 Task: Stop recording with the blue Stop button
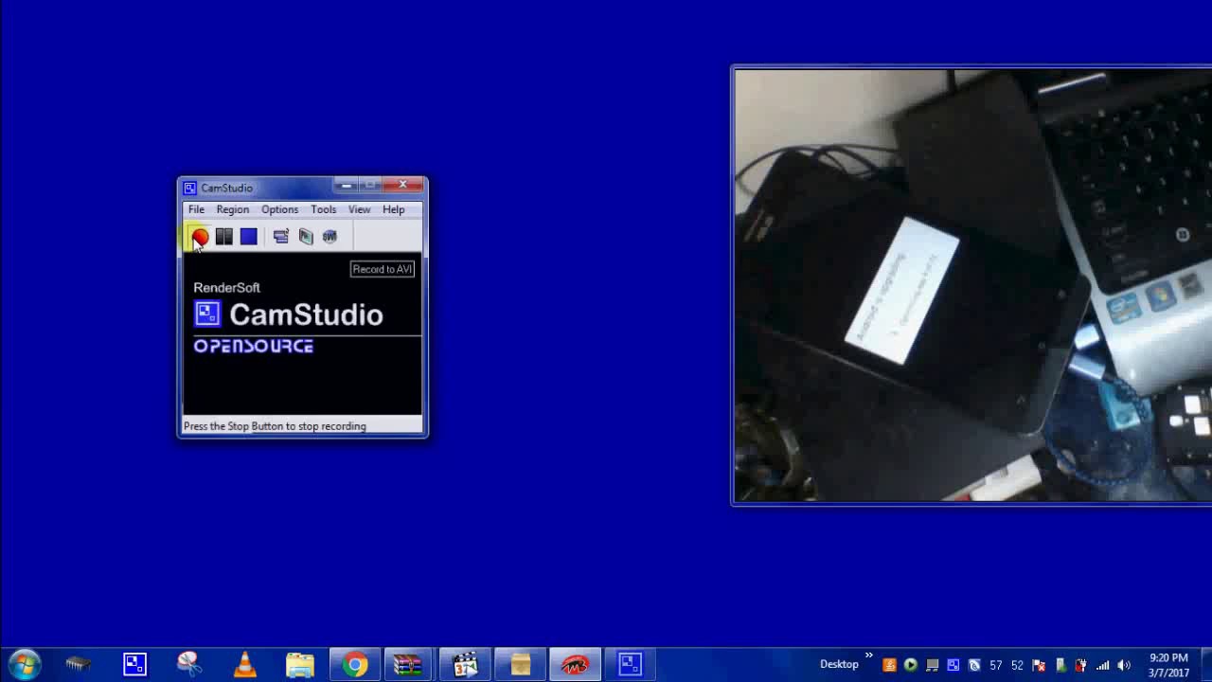tap(248, 236)
